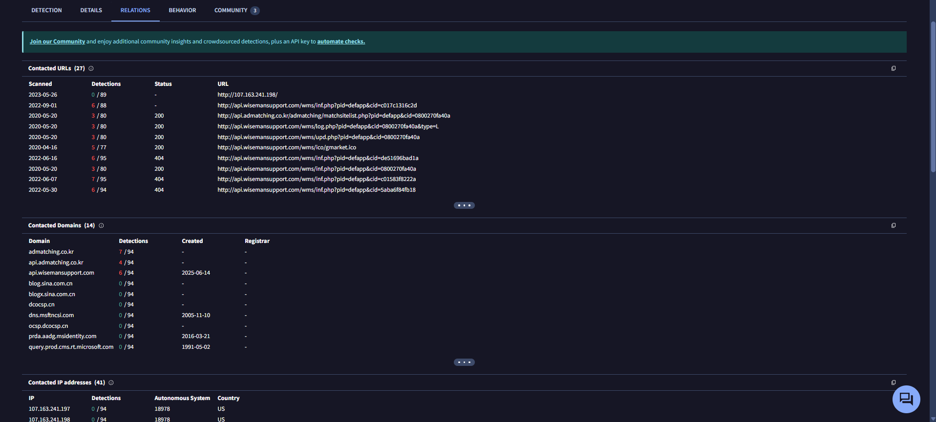Open the 'automate checks.' link
936x422 pixels.
(341, 41)
